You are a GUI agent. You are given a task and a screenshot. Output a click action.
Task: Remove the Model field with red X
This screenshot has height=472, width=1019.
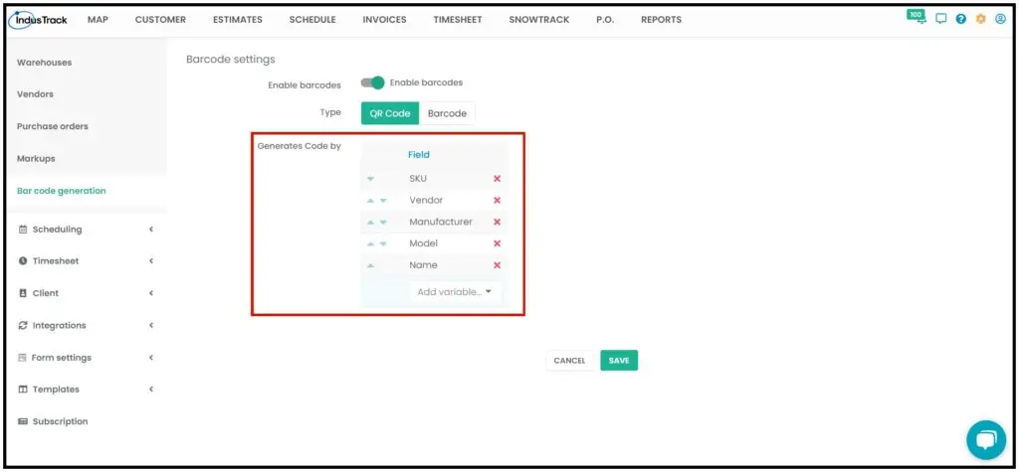pyautogui.click(x=498, y=243)
